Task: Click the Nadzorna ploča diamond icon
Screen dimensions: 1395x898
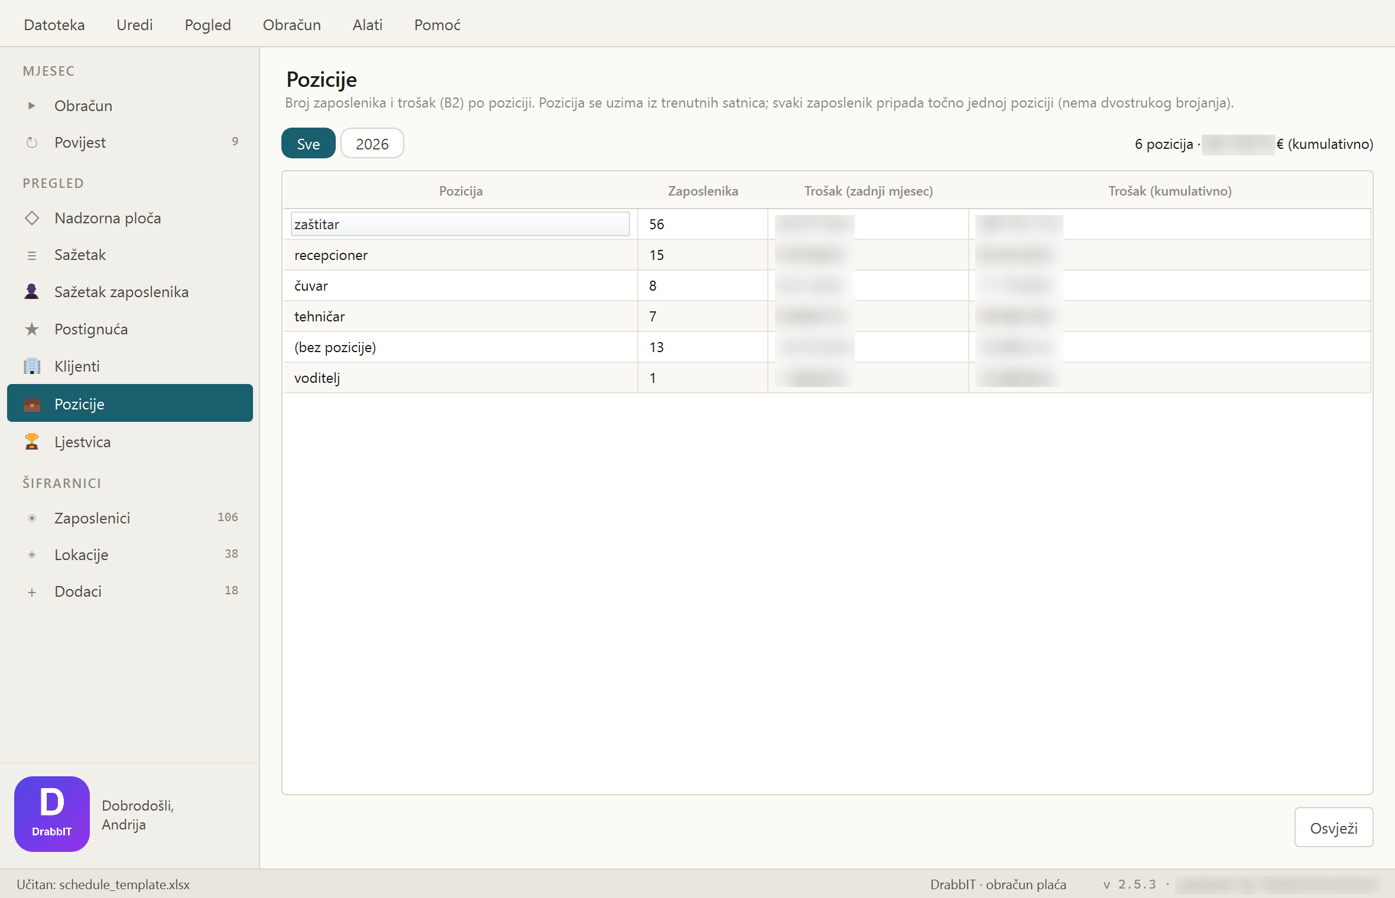Action: [32, 218]
